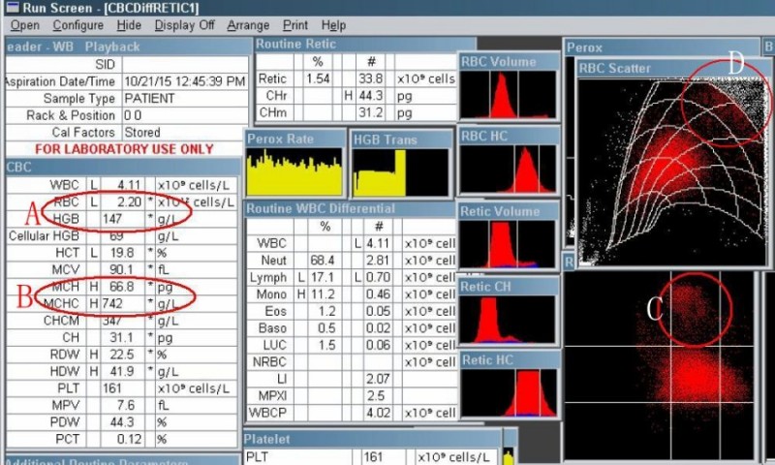Click the Platelet panel header
Screen dimensions: 775x465
pos(373,439)
